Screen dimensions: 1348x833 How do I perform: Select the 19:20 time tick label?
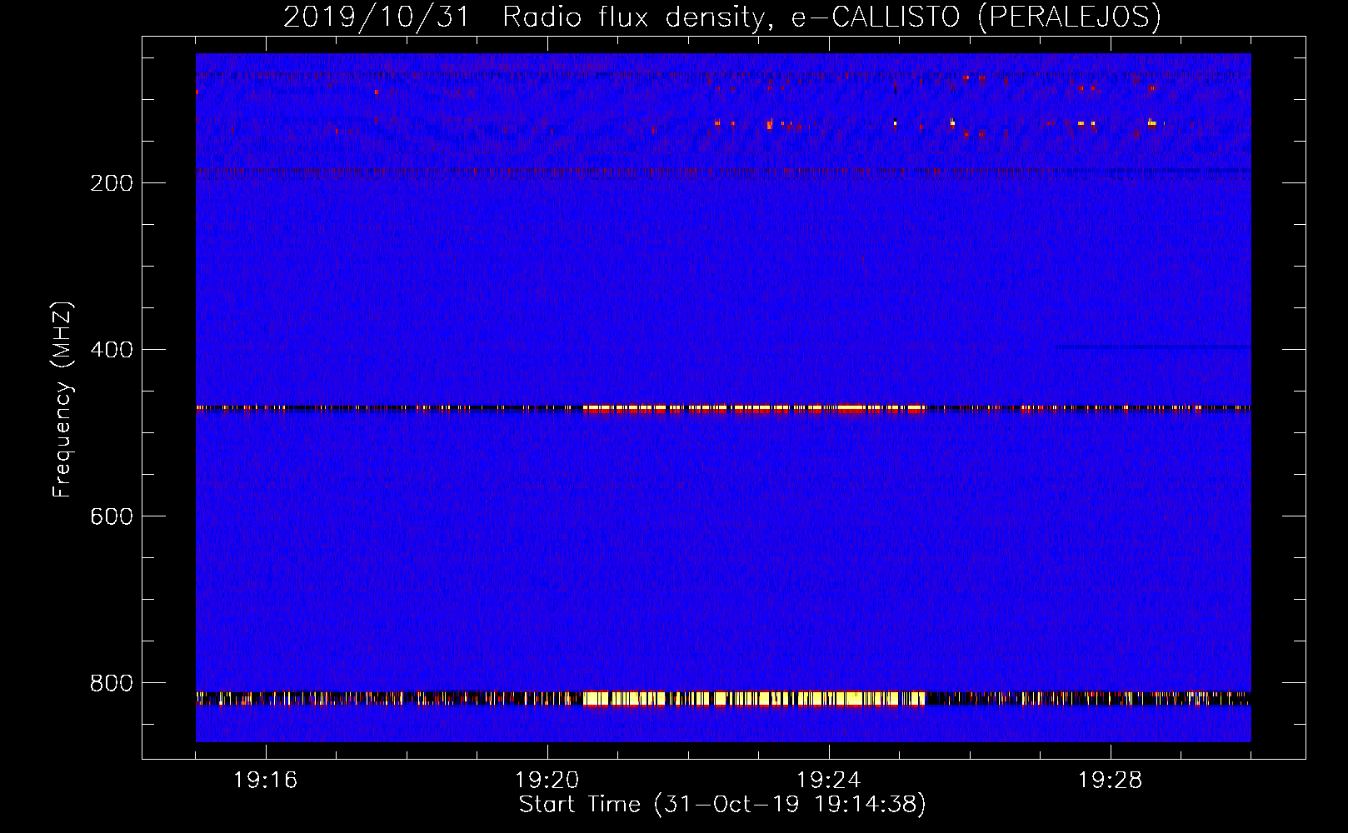point(547,781)
